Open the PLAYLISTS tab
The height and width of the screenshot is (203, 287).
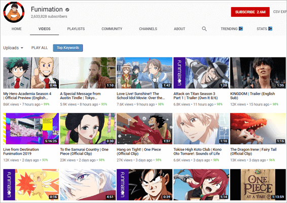coord(76,29)
